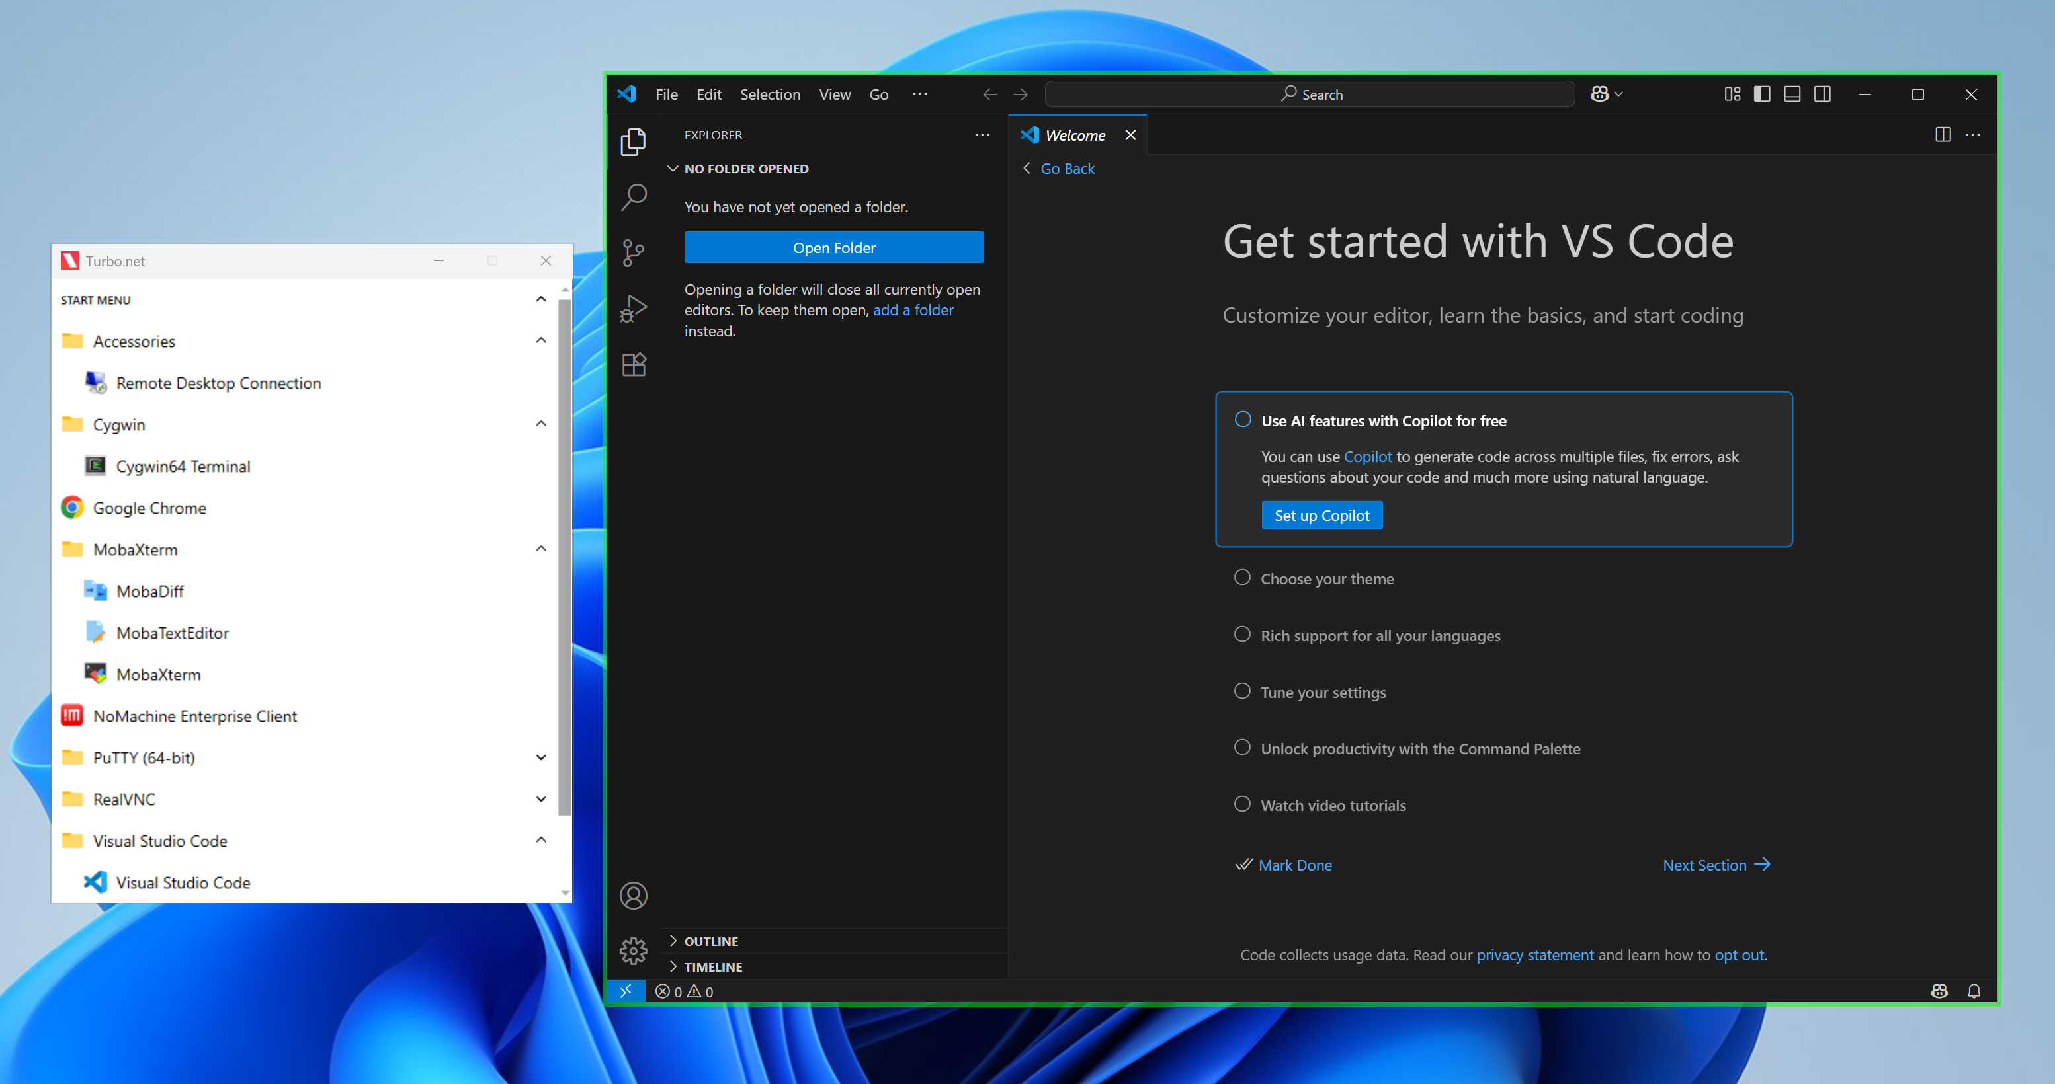
Task: Open the Extensions view
Action: 634,364
